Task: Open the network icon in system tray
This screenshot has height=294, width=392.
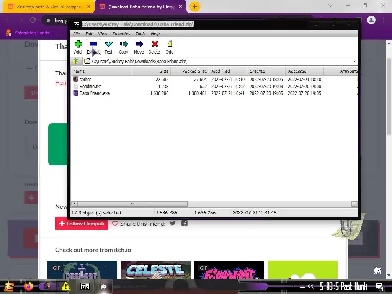Action: click(x=302, y=286)
